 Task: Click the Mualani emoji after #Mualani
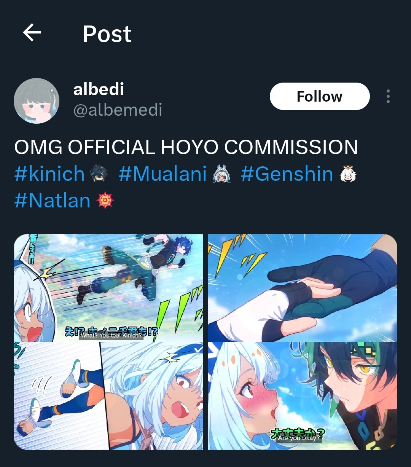(x=221, y=174)
